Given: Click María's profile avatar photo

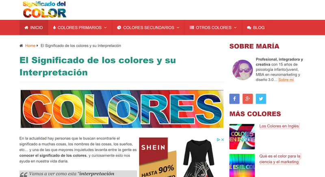Looking at the screenshot, I should point(242,70).
